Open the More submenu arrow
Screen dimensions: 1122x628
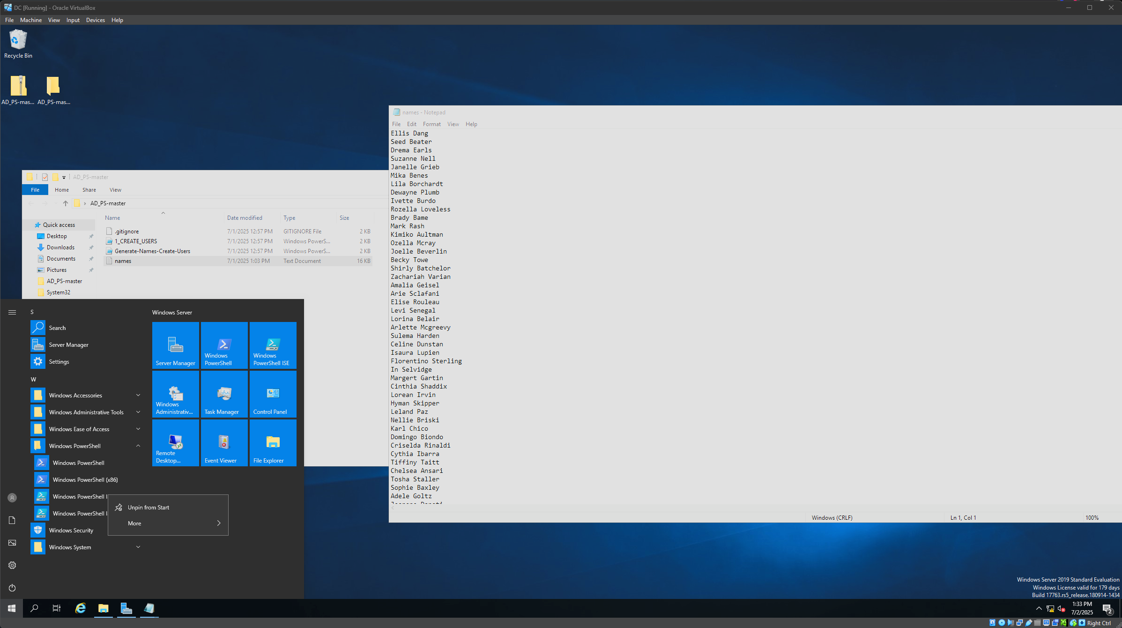(x=219, y=523)
